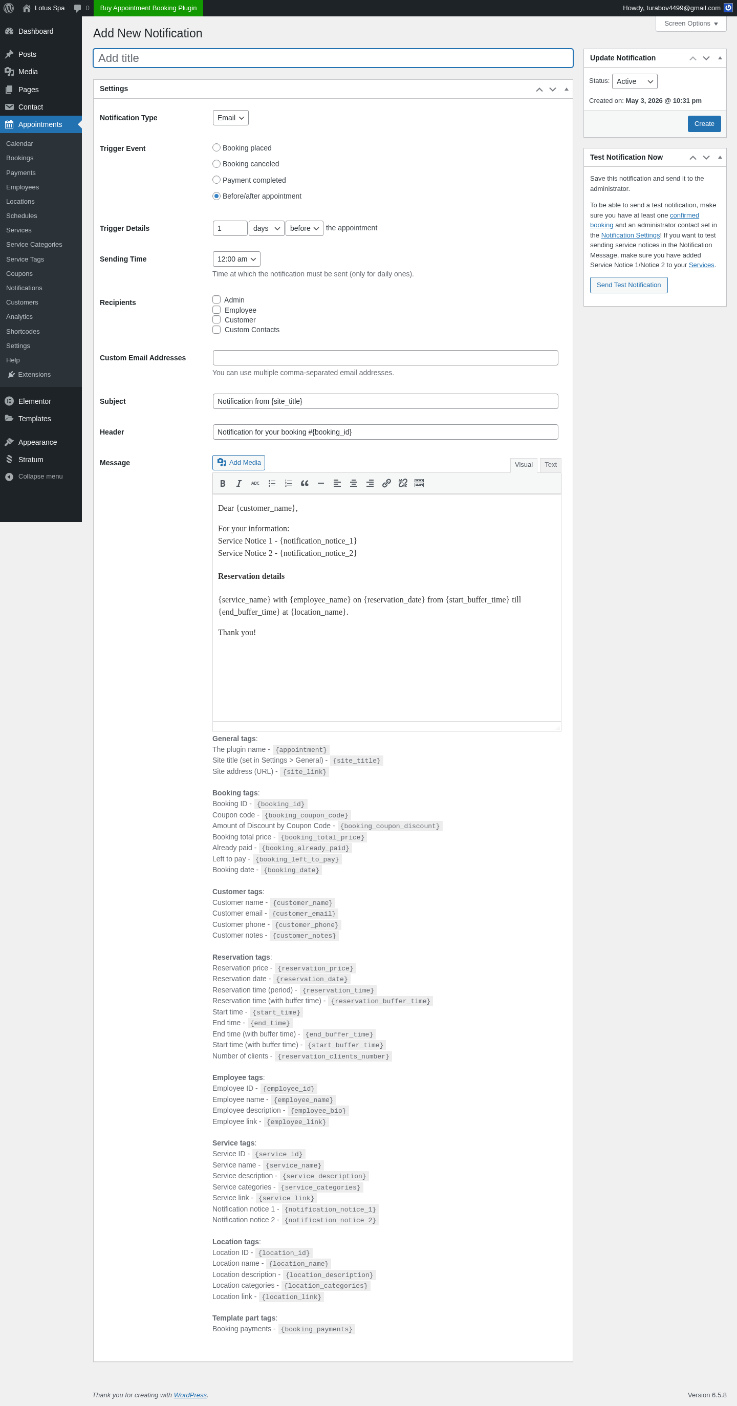Viewport: 737px width, 1406px height.
Task: Align text right in editor
Action: coord(370,483)
